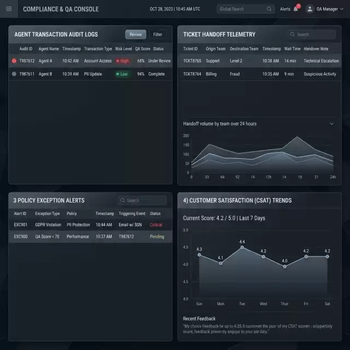Focus Ticket Handoff Telemetry search field
The height and width of the screenshot is (350, 350).
click(312, 34)
